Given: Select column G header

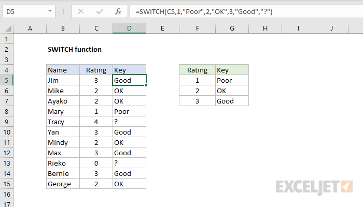Looking at the screenshot, I should (x=232, y=28).
